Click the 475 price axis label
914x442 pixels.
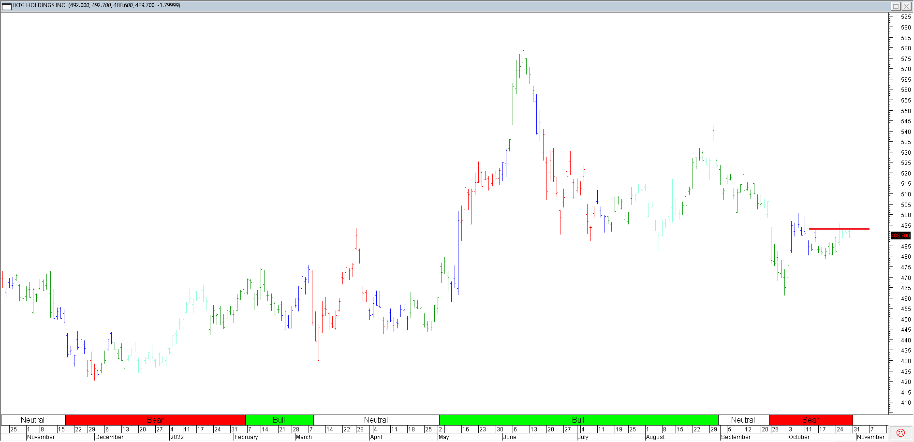906,267
